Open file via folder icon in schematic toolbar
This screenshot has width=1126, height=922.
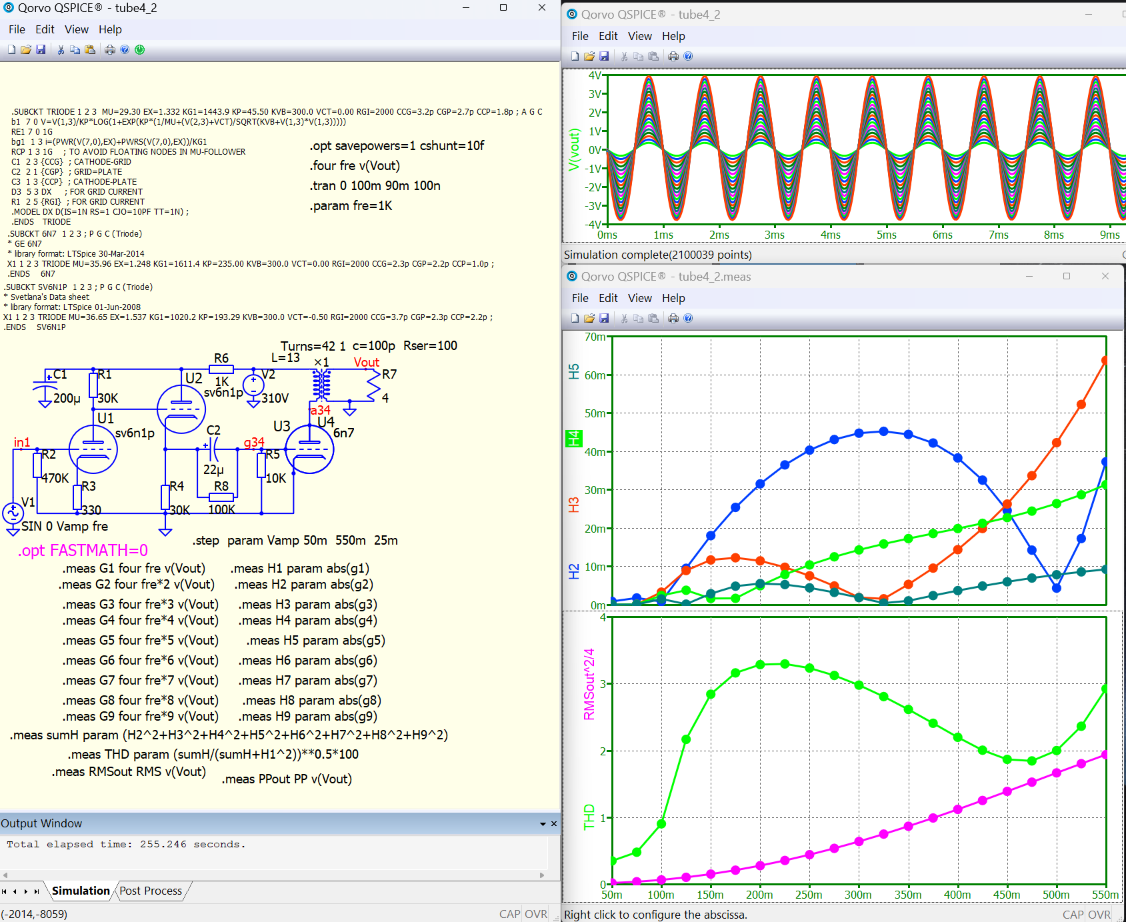click(26, 49)
